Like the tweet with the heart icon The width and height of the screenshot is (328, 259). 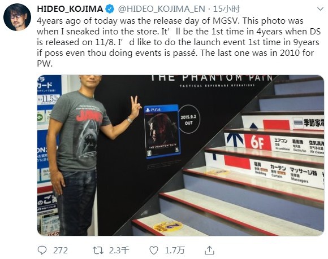pyautogui.click(x=154, y=250)
